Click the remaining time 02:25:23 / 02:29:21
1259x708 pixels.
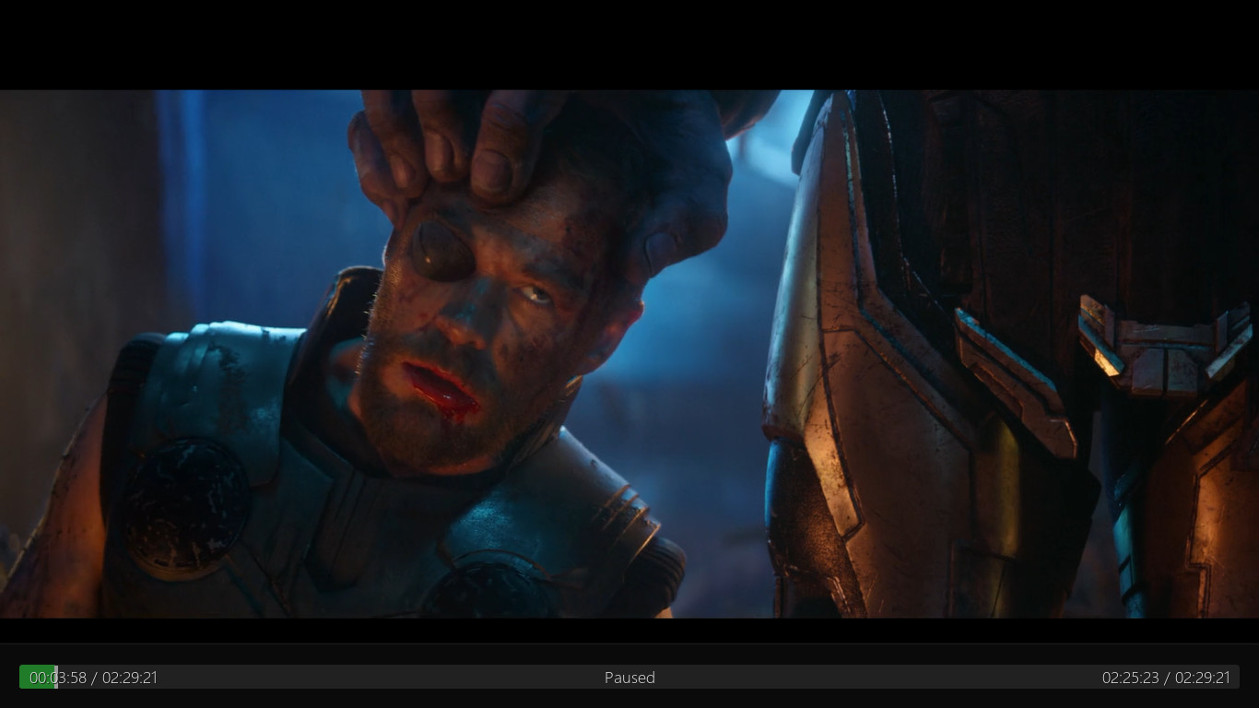pos(1166,678)
